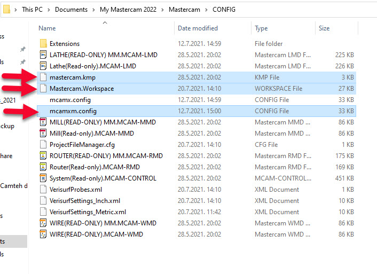Sort files by Date modified column
377x274 pixels.
click(x=198, y=28)
